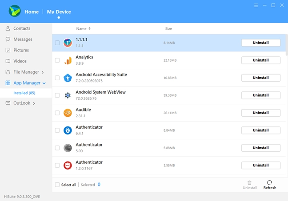Click the 1.1.1.1 app icon
Screen dimensions: 288x201
(x=68, y=43)
